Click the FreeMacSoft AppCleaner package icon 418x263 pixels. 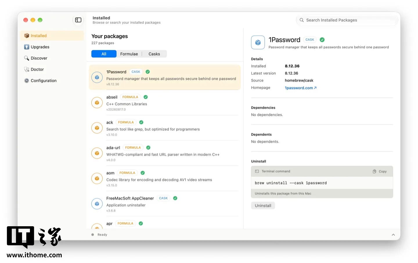pos(97,204)
